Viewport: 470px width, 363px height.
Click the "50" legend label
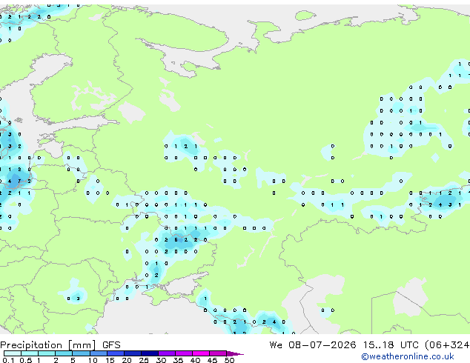[x=230, y=360]
